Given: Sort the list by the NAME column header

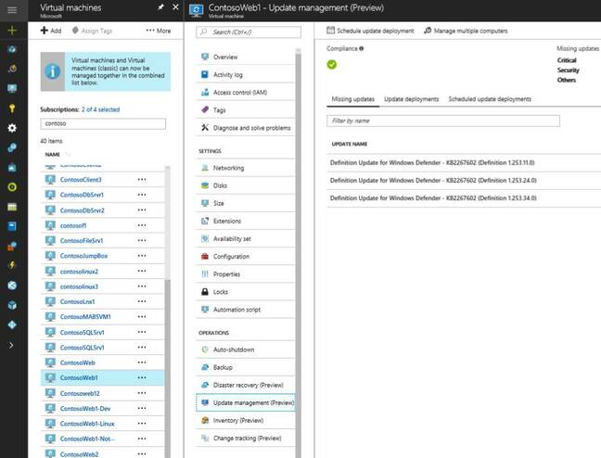Looking at the screenshot, I should point(52,155).
